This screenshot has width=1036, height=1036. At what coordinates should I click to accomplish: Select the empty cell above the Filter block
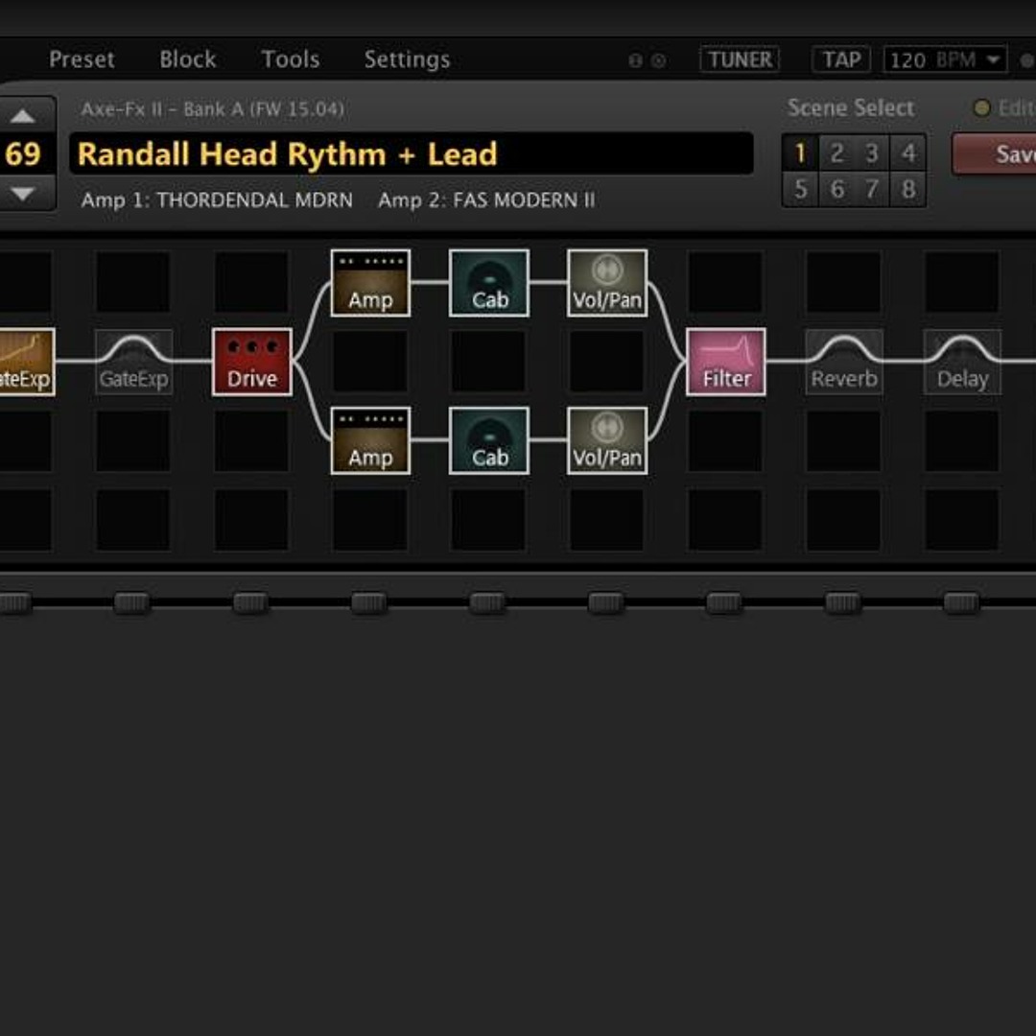coord(726,281)
